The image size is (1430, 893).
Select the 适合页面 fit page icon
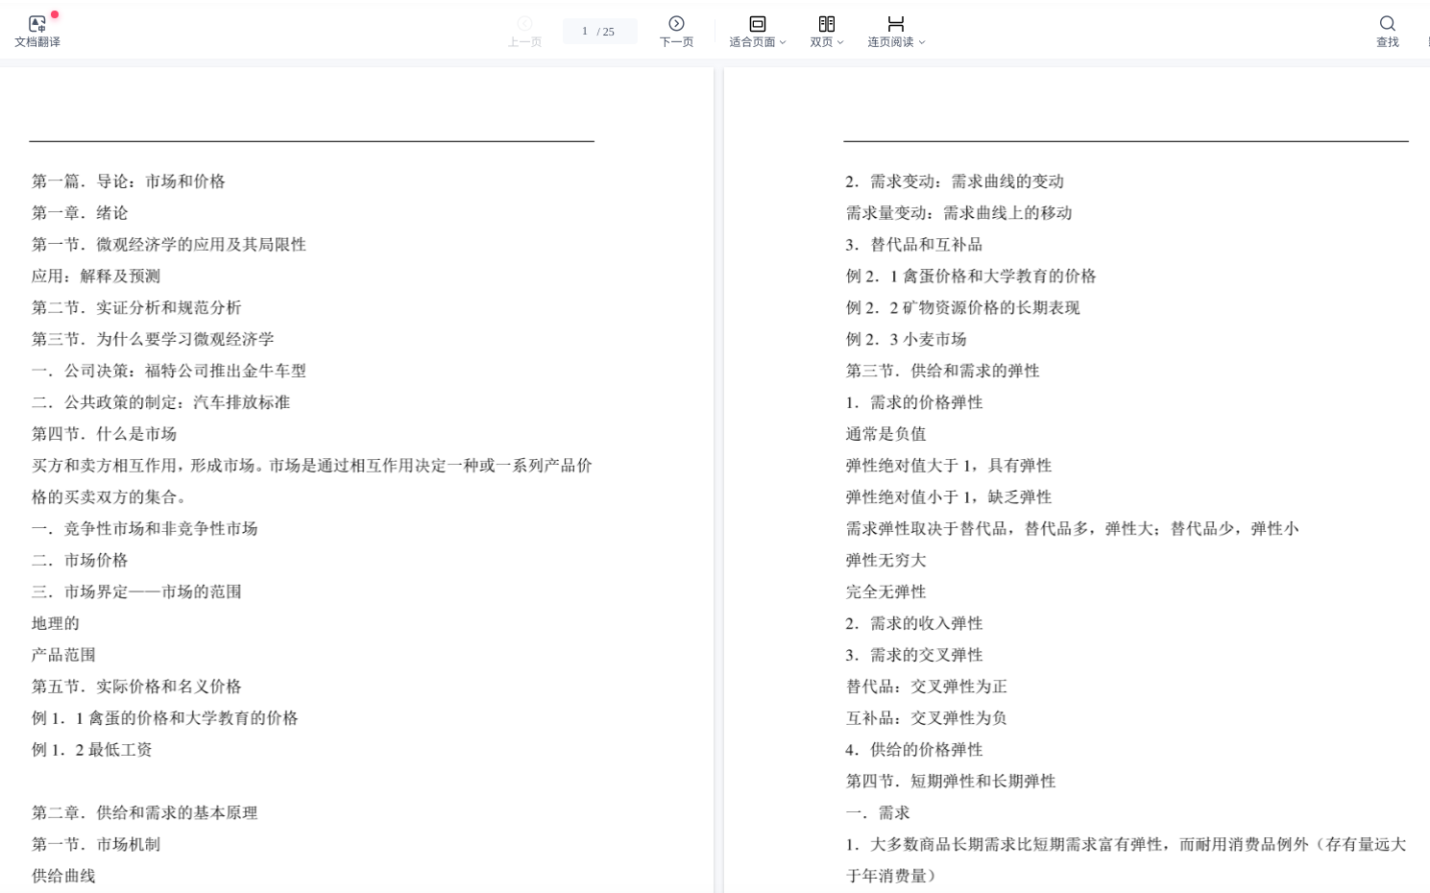point(757,24)
